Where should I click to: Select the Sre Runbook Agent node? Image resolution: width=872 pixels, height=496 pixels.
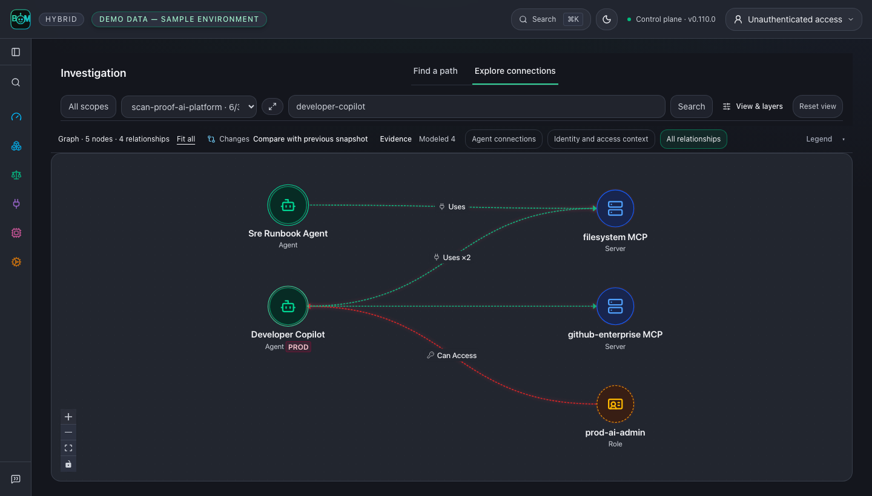tap(288, 206)
